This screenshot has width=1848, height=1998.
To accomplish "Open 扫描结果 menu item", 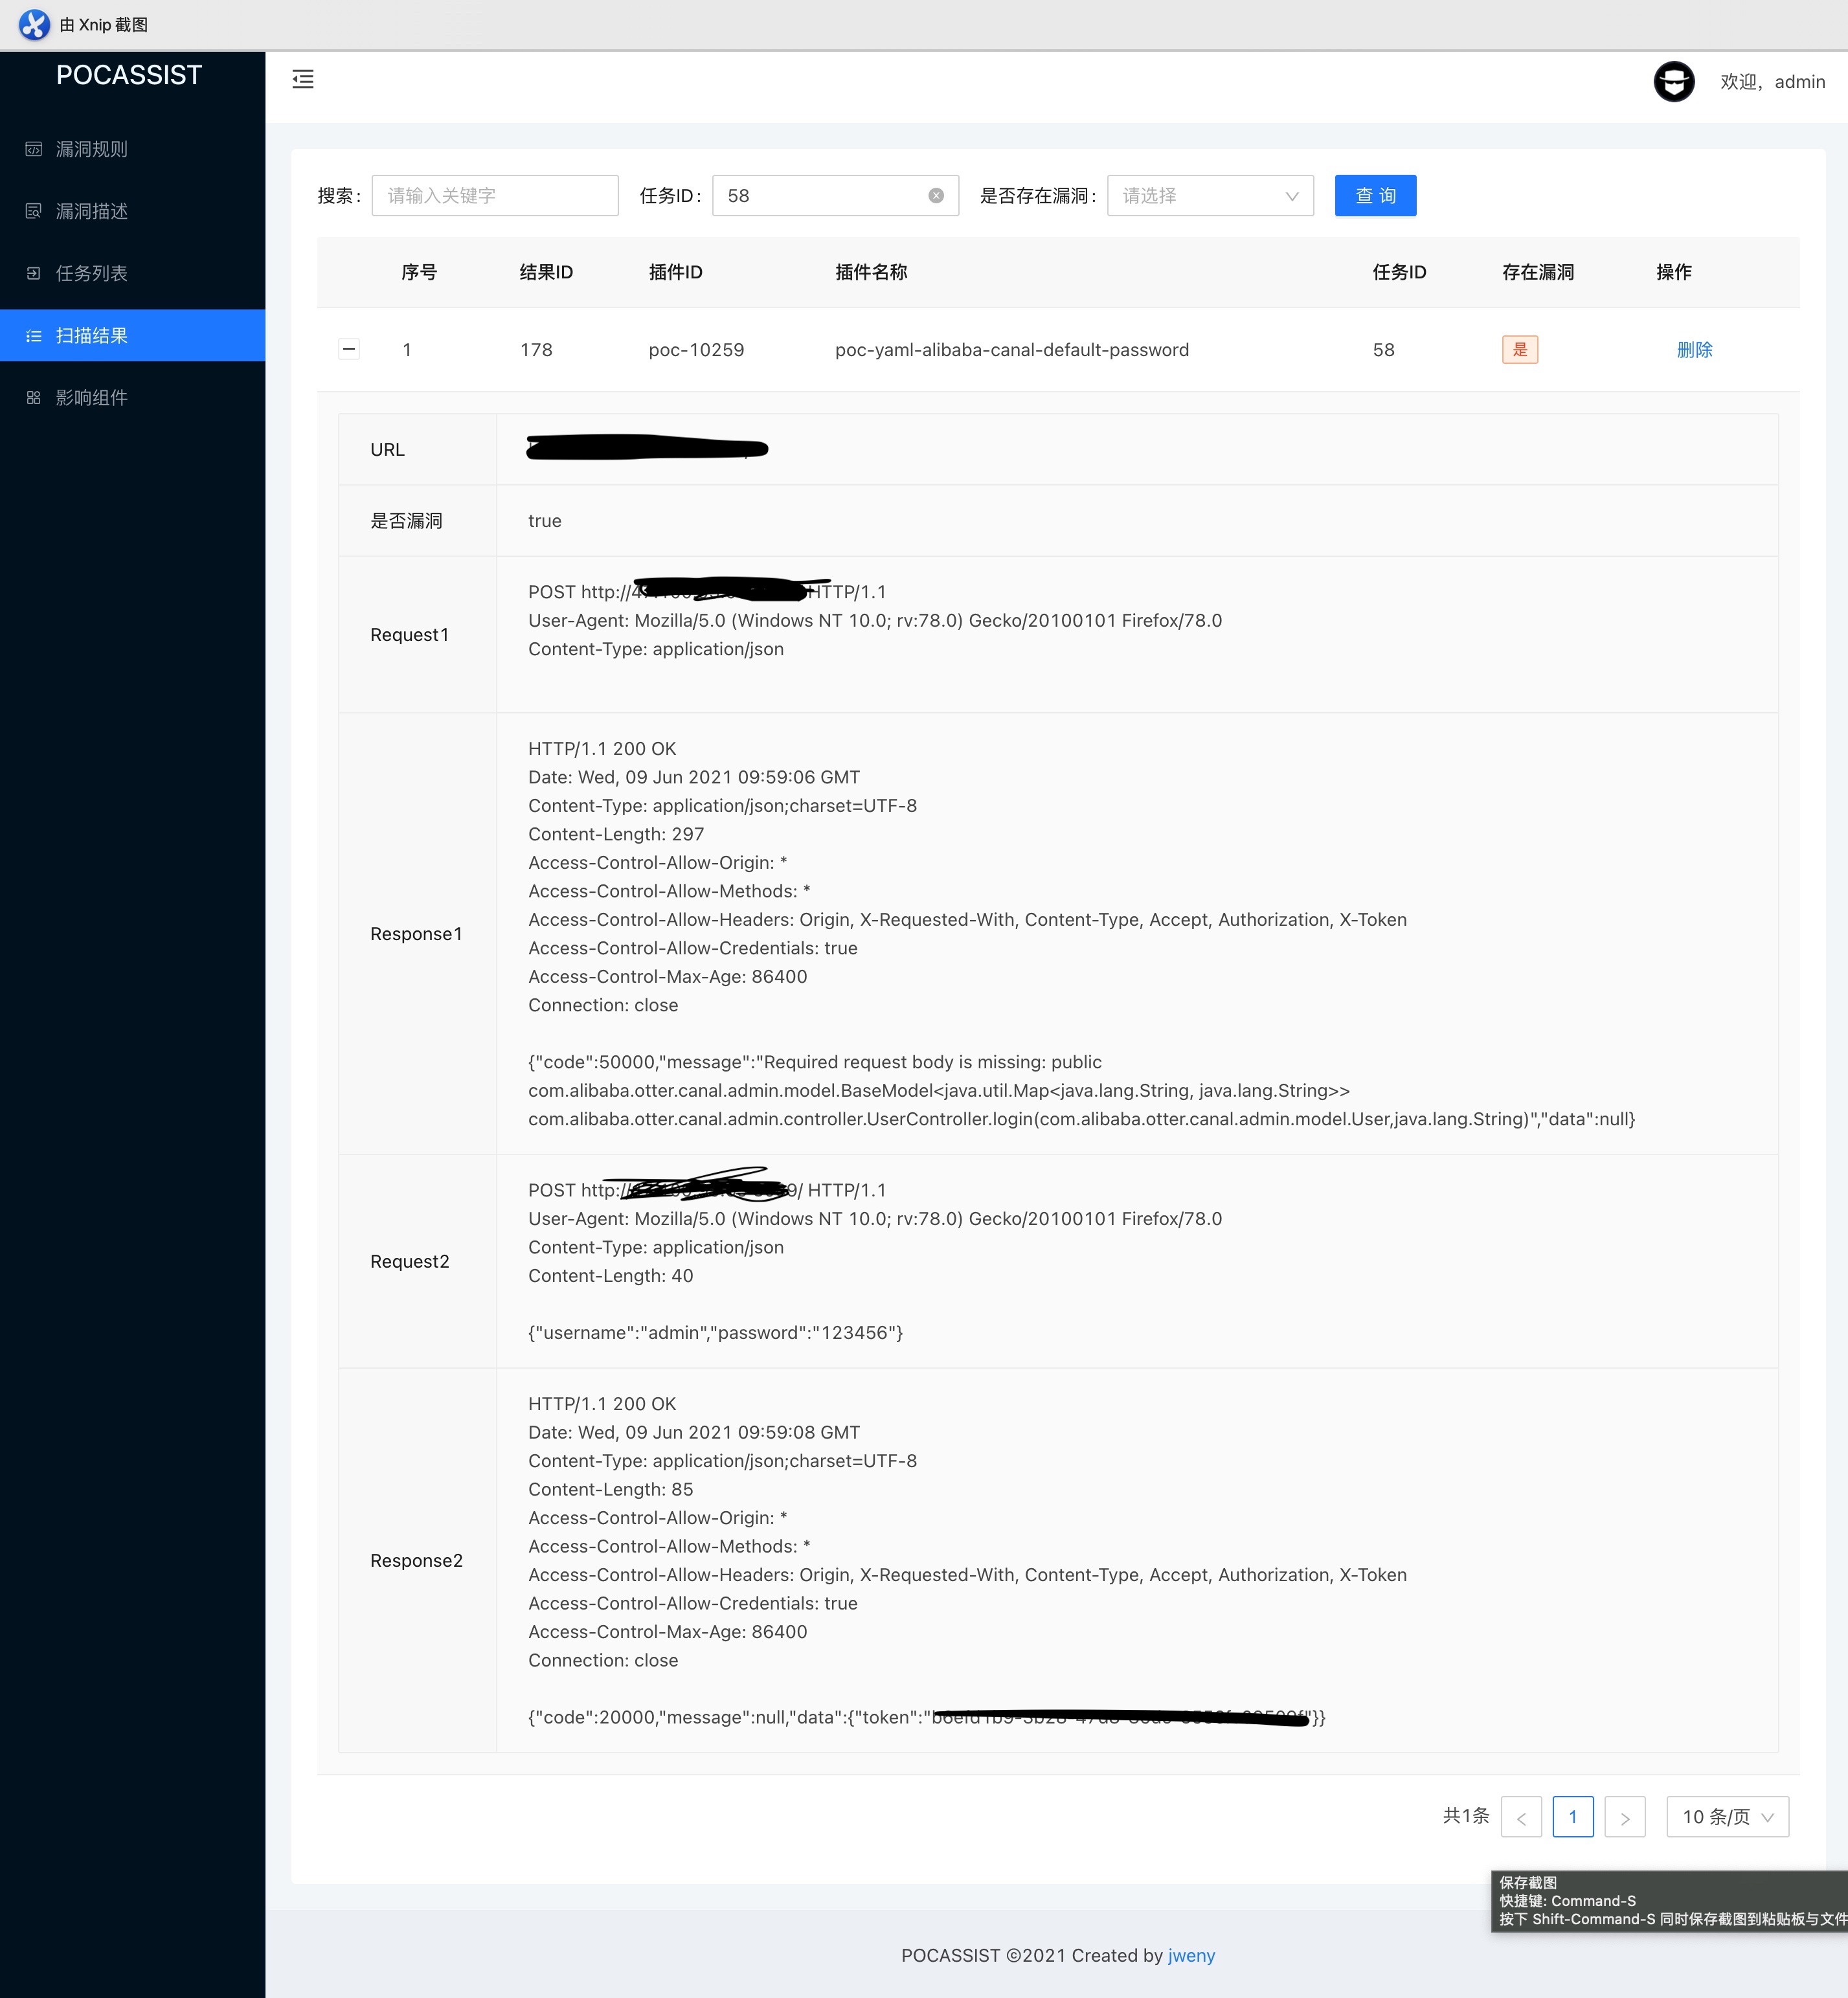I will [x=92, y=335].
